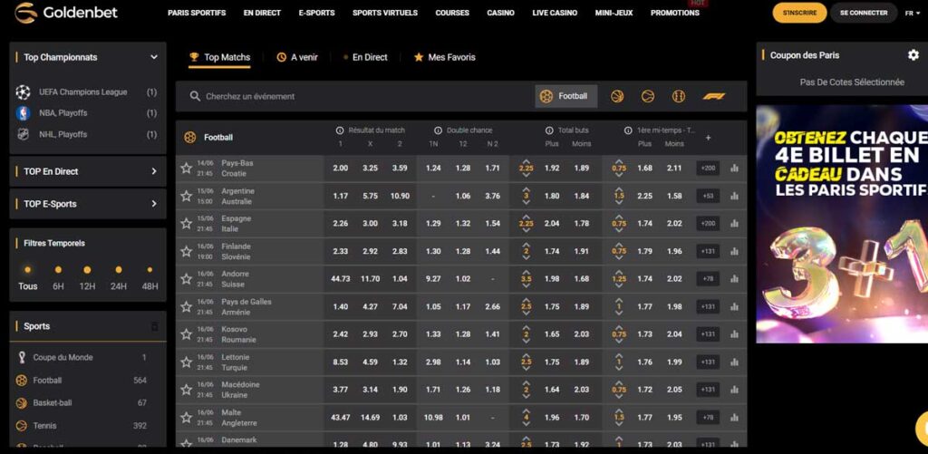The image size is (928, 454).
Task: Click the search magnifier icon
Action: 195,96
